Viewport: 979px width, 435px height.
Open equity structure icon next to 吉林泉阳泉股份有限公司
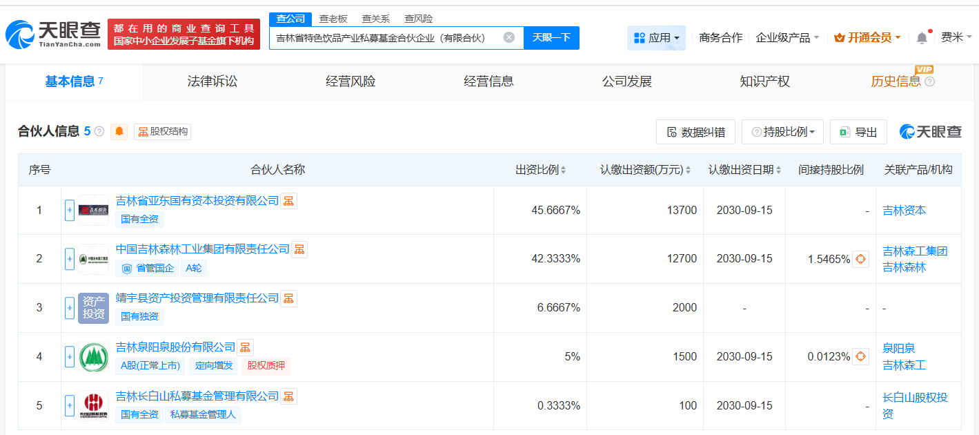tap(246, 347)
